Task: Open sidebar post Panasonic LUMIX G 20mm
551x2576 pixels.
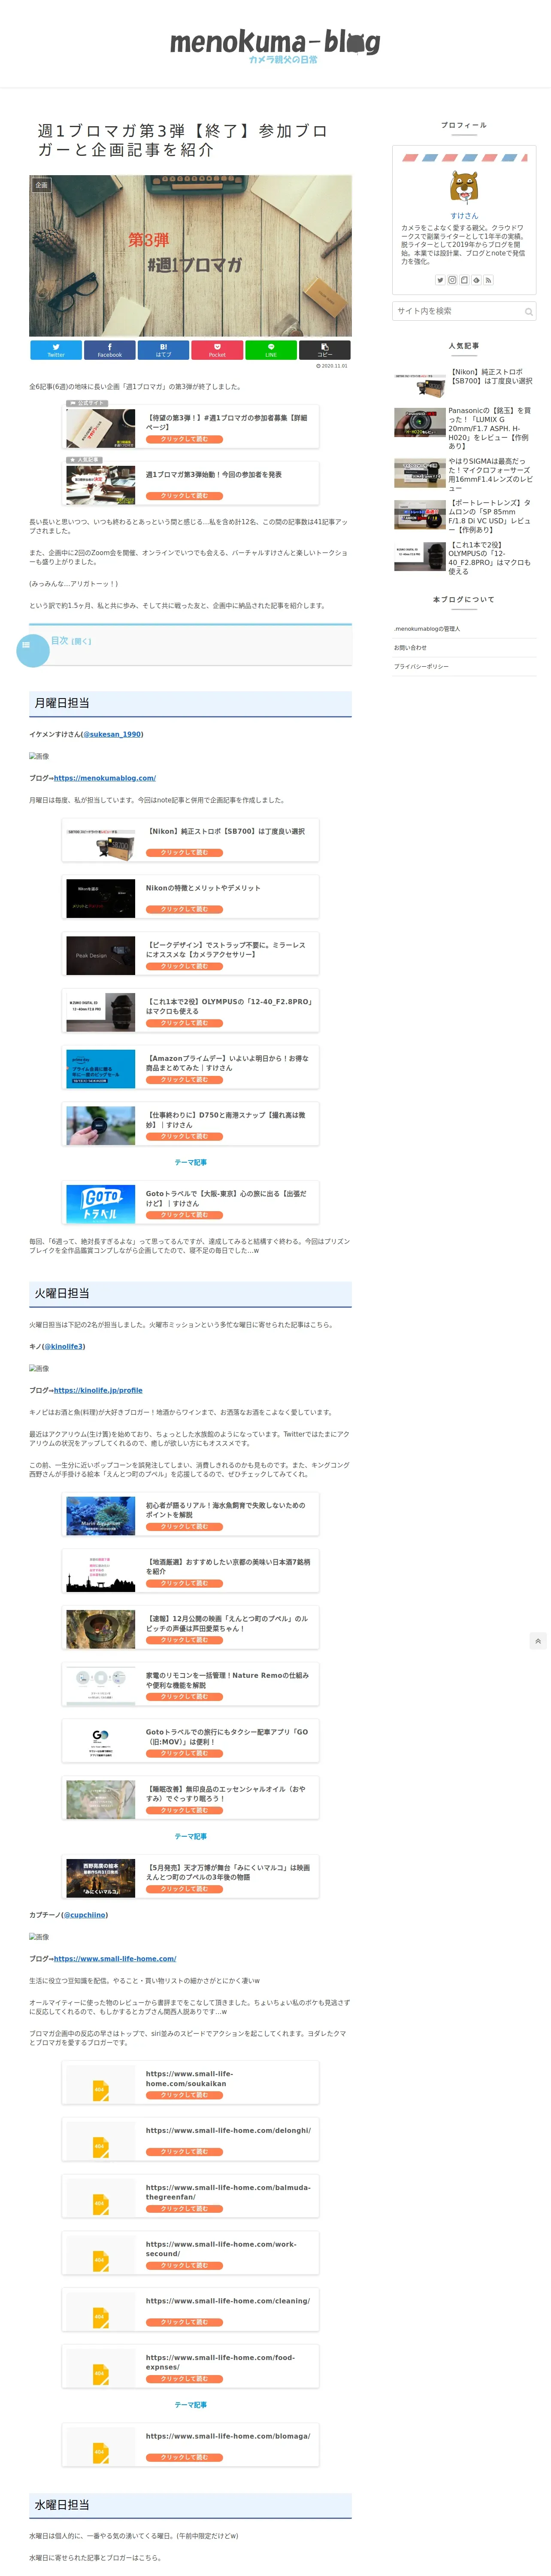Action: point(464,428)
